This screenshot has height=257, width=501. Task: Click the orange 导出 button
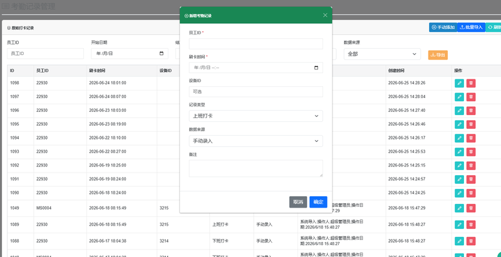click(x=438, y=55)
